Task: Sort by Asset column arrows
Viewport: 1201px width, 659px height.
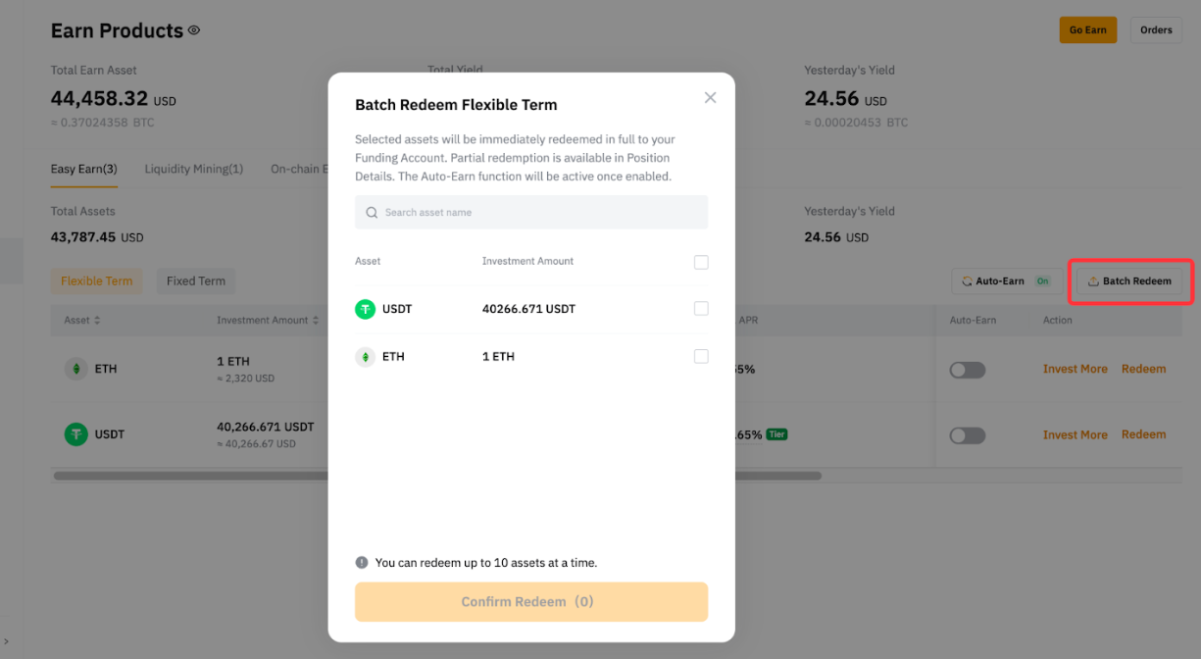Action: (97, 321)
